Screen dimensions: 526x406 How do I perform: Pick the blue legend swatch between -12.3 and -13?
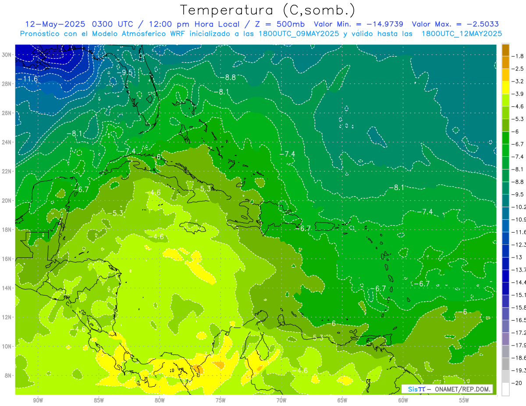(x=505, y=251)
